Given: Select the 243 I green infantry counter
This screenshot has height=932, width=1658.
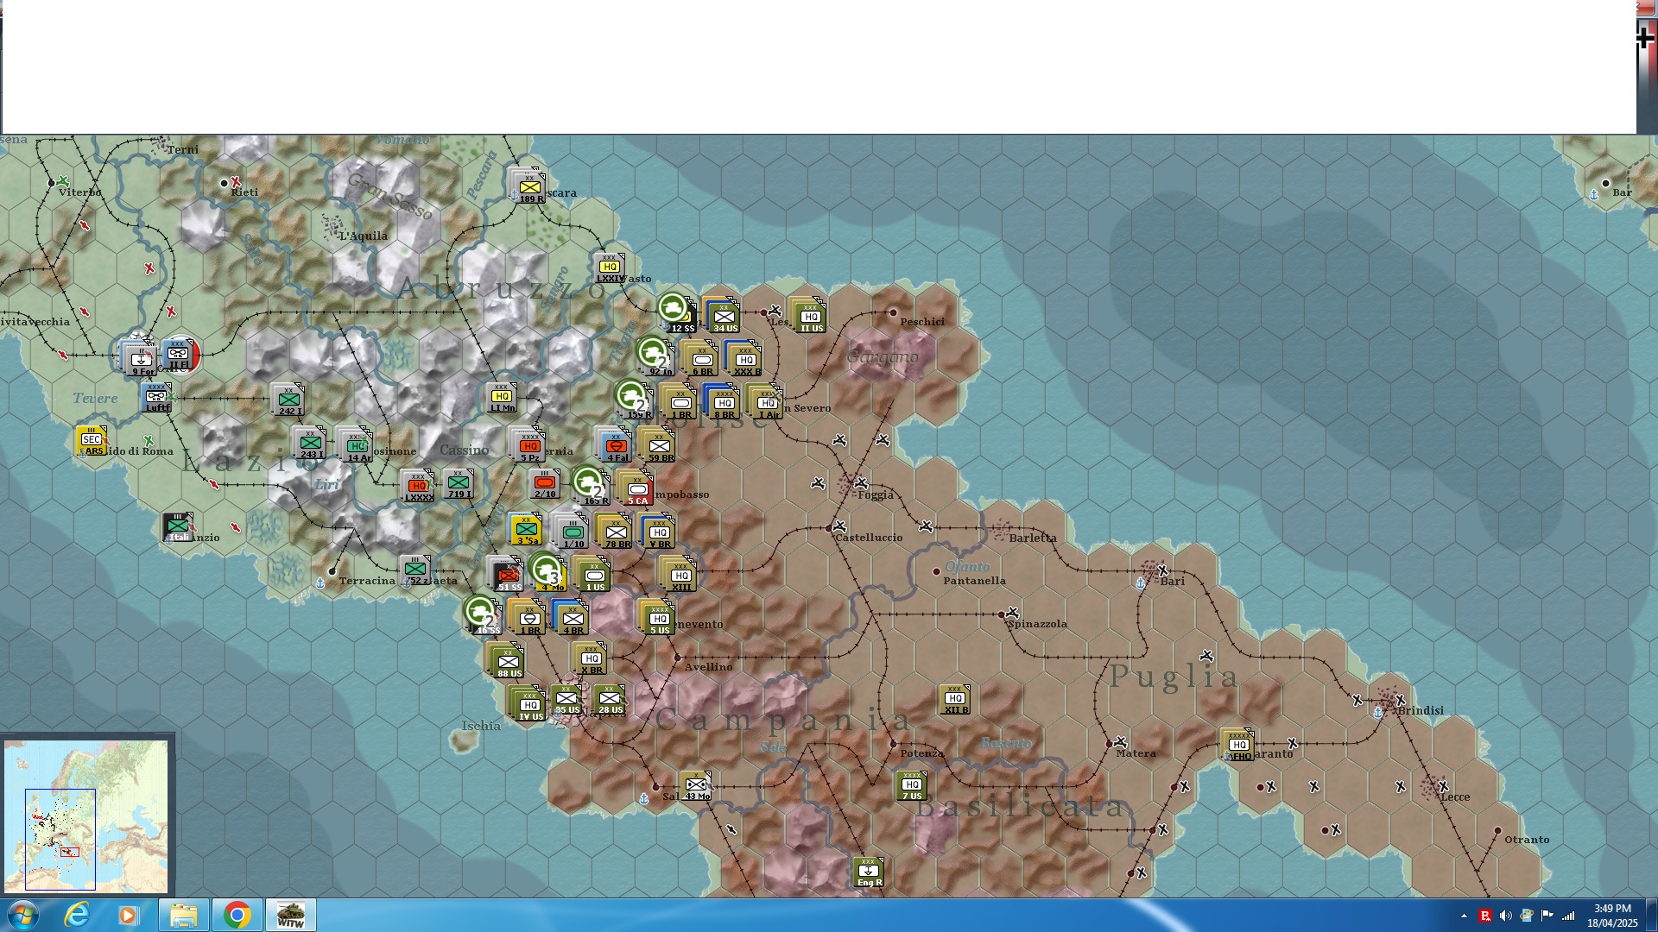Looking at the screenshot, I should click(x=311, y=444).
